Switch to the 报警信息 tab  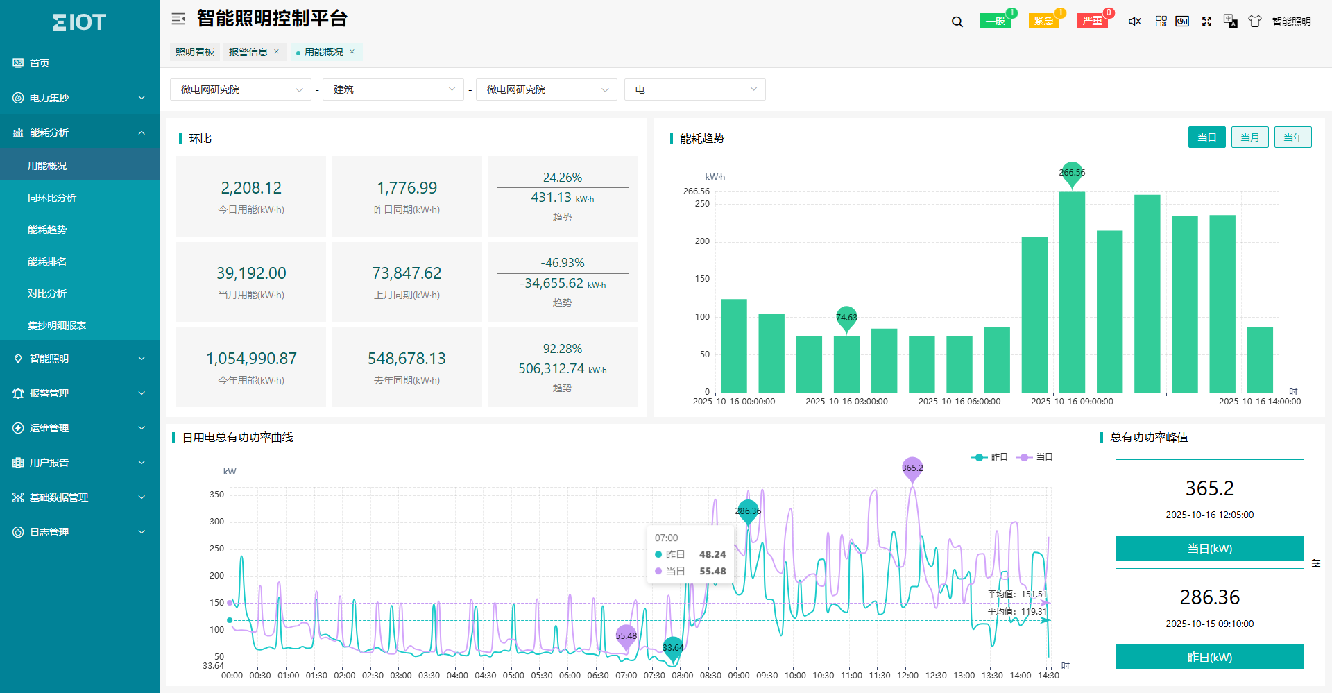(x=248, y=52)
